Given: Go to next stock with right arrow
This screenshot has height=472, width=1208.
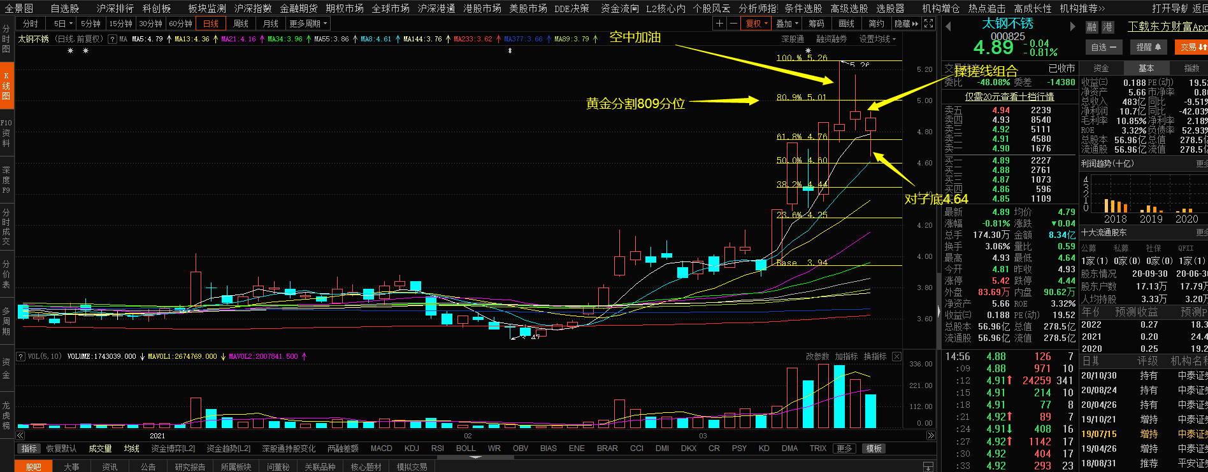Looking at the screenshot, I should coord(1073,27).
